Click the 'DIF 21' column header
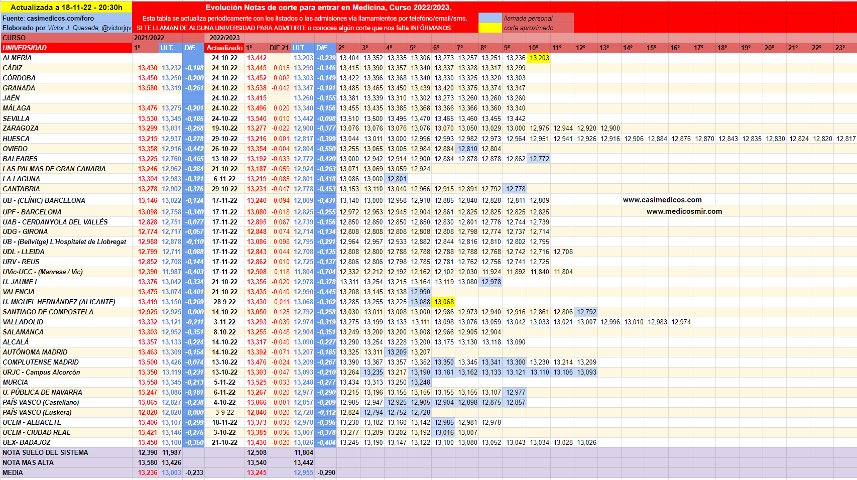The height and width of the screenshot is (480, 857). point(279,48)
